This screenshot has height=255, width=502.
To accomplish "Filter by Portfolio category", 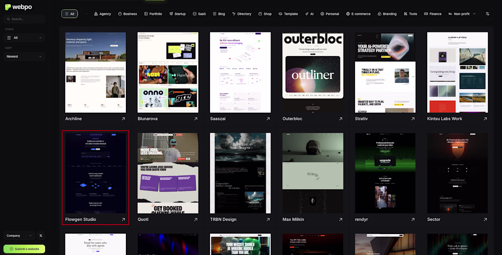I will coord(153,14).
